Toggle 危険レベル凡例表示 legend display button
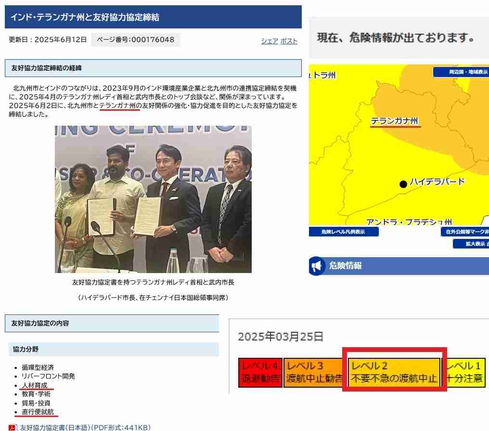The image size is (489, 431). pos(343,232)
